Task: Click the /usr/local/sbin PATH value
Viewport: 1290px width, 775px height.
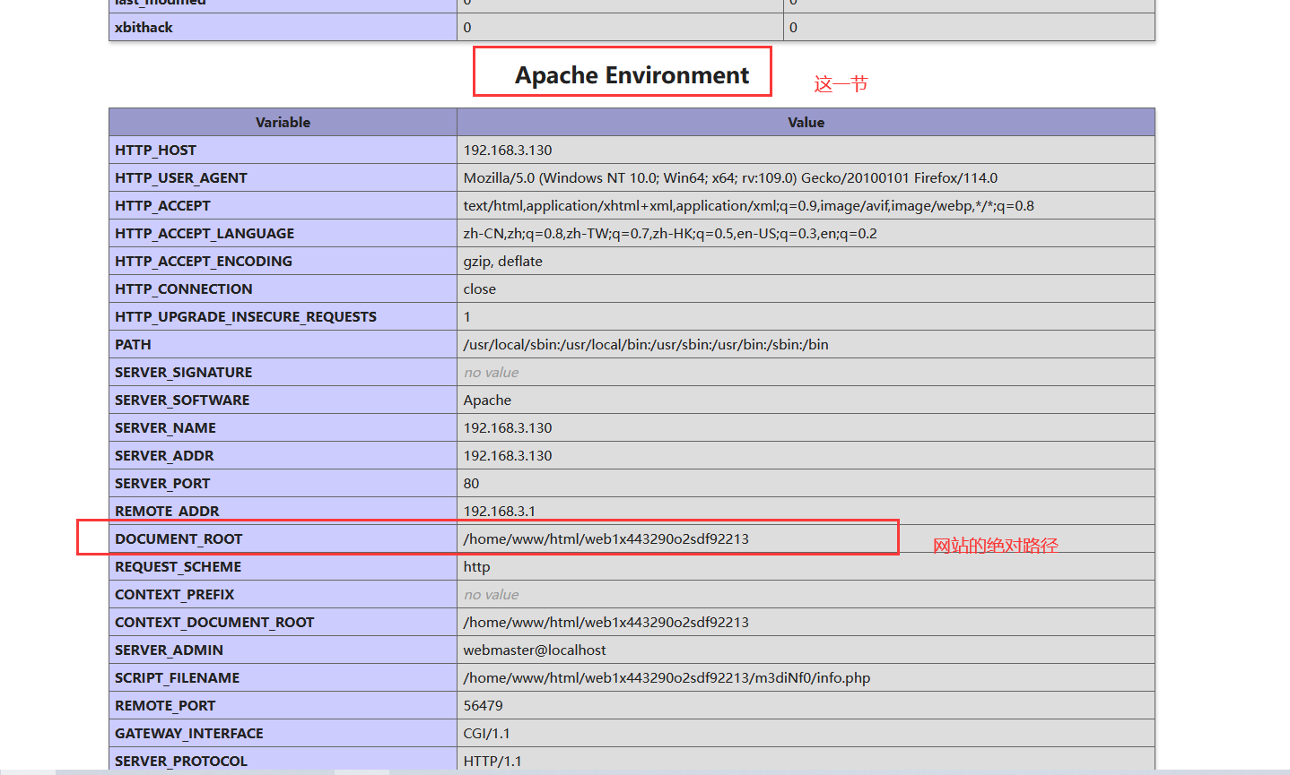Action: (646, 344)
